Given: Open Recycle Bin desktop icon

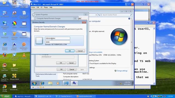Looking at the screenshot, I should (5, 35).
